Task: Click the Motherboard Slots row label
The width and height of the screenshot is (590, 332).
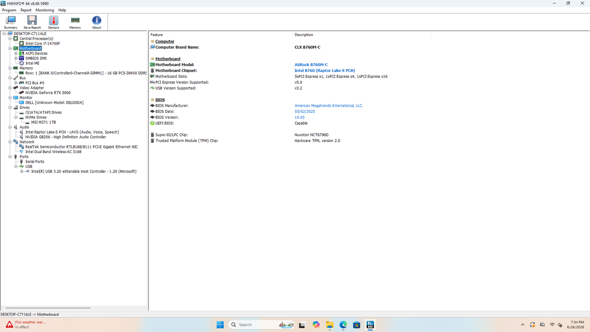Action: pyautogui.click(x=171, y=76)
